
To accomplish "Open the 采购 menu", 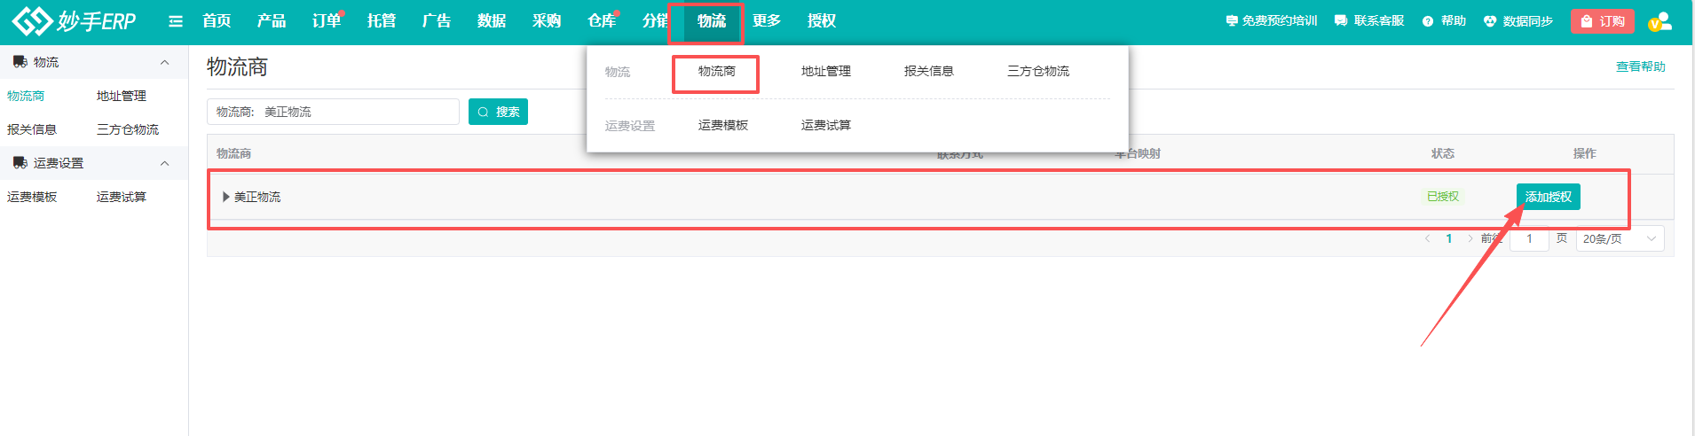I will coord(547,20).
